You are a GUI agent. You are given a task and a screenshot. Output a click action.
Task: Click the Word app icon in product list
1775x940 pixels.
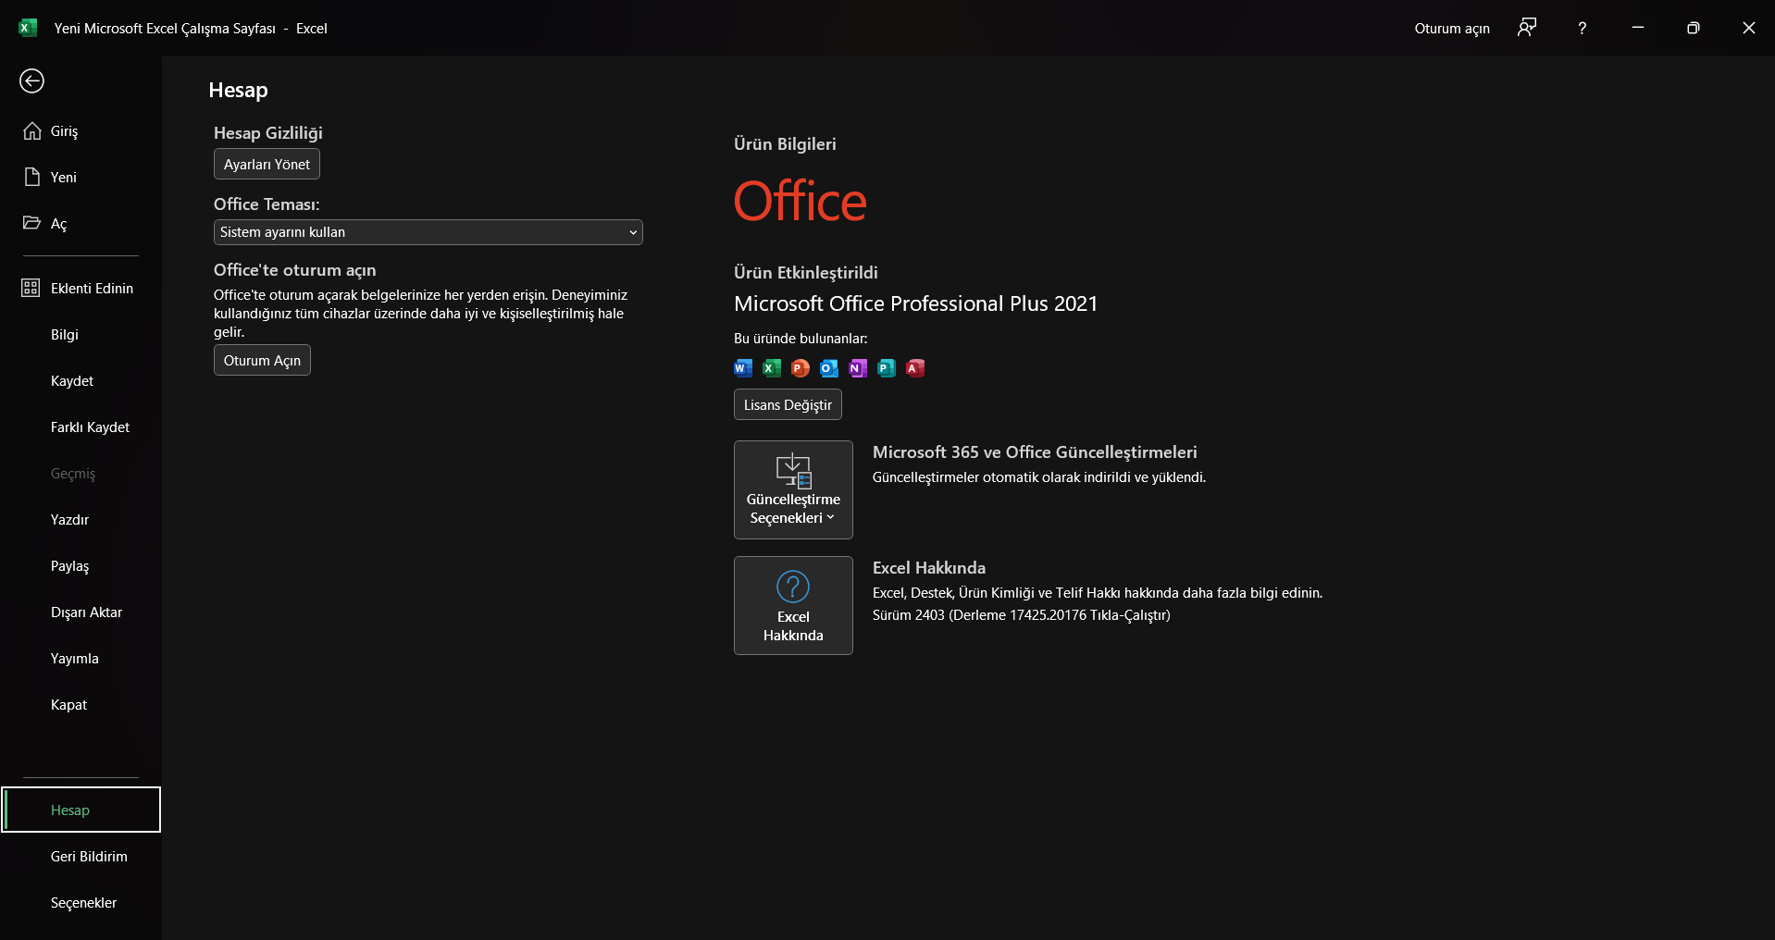point(742,368)
